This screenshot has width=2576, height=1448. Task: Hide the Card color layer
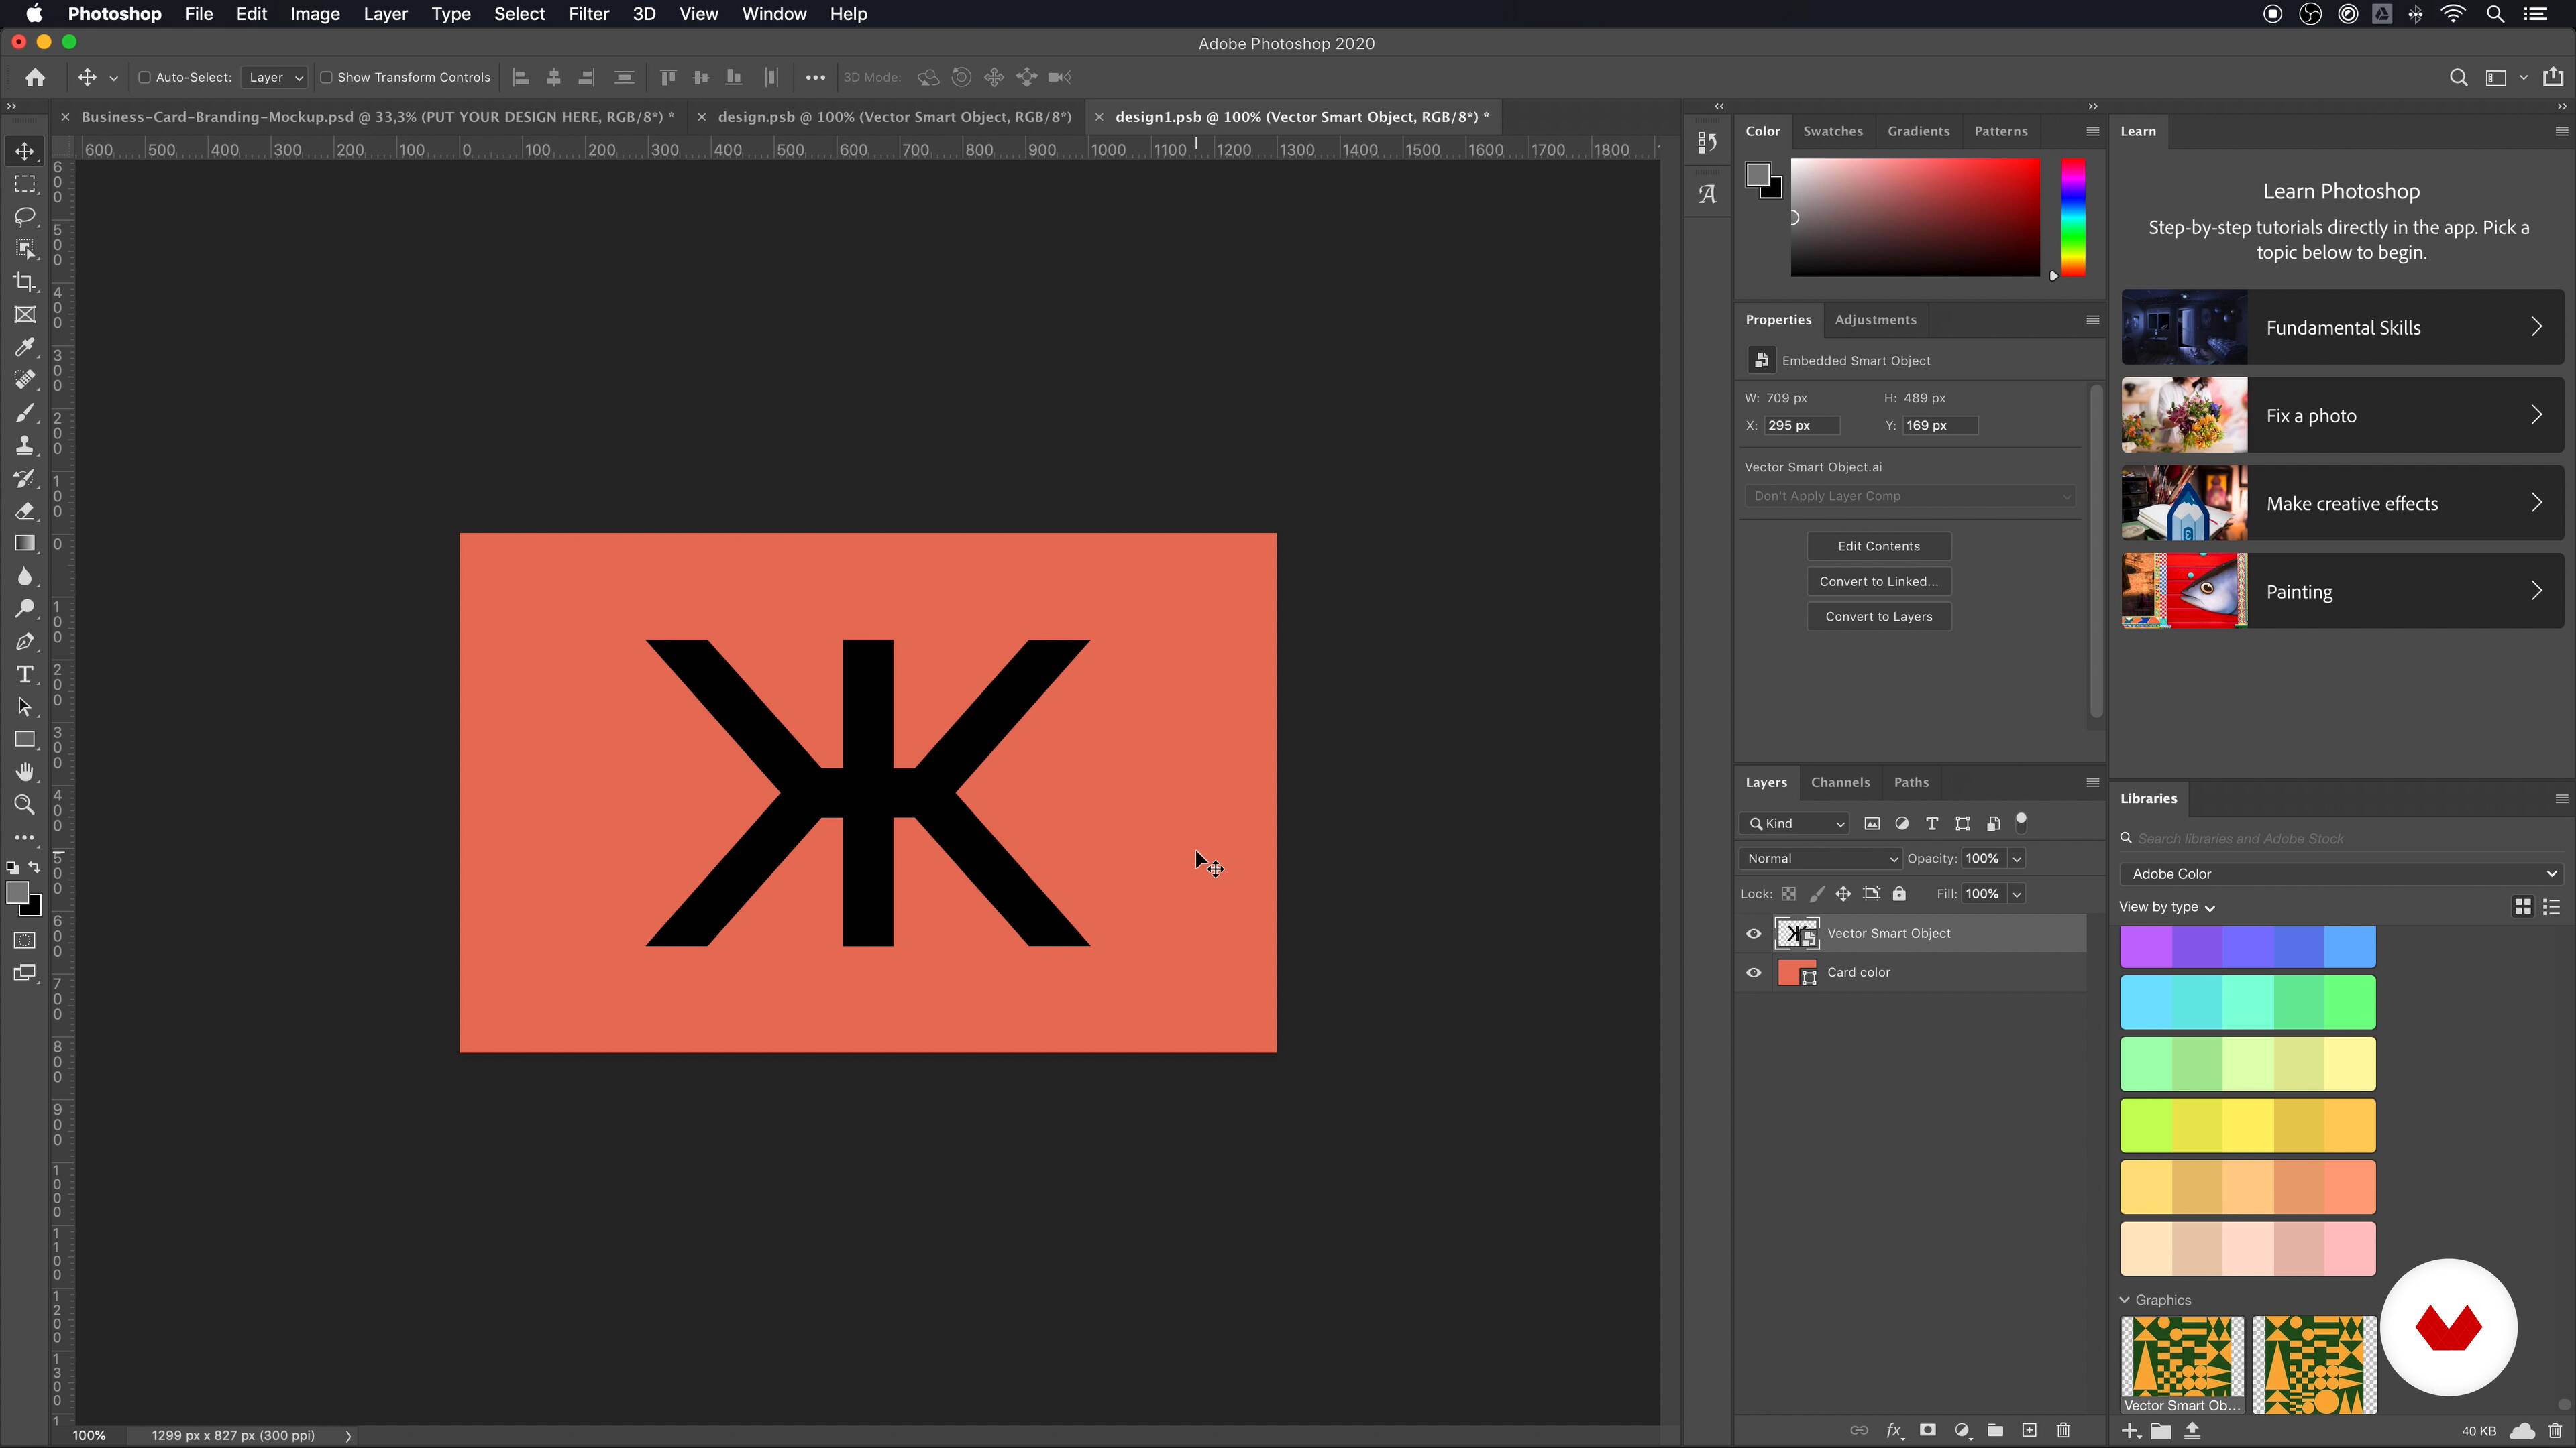tap(1753, 972)
